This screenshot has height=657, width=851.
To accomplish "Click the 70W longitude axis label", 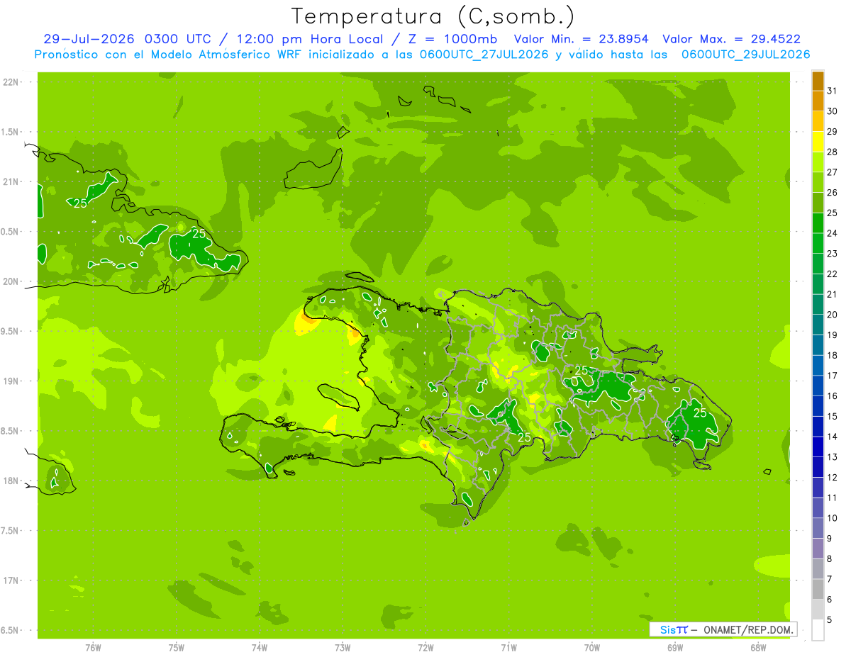I will 592,648.
